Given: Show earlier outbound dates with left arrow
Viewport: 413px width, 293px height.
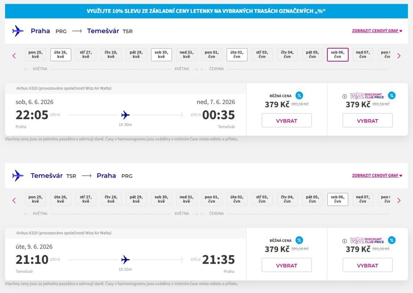Looking at the screenshot, I should 14,56.
